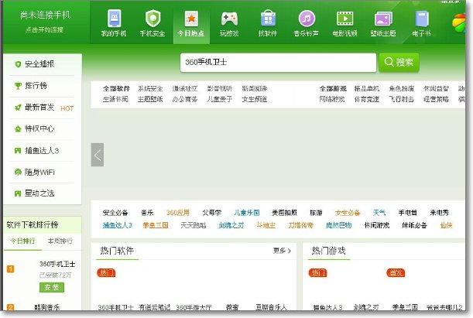473x318 pixels.
Task: Click the 刀塔传奇 tag
Action: [x=300, y=225]
